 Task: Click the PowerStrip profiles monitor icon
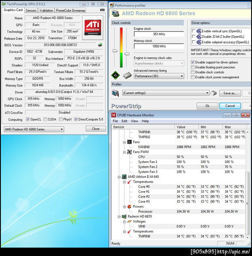tap(115, 93)
